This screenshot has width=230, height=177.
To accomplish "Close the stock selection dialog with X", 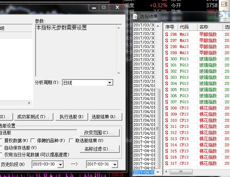I will click(x=117, y=7).
